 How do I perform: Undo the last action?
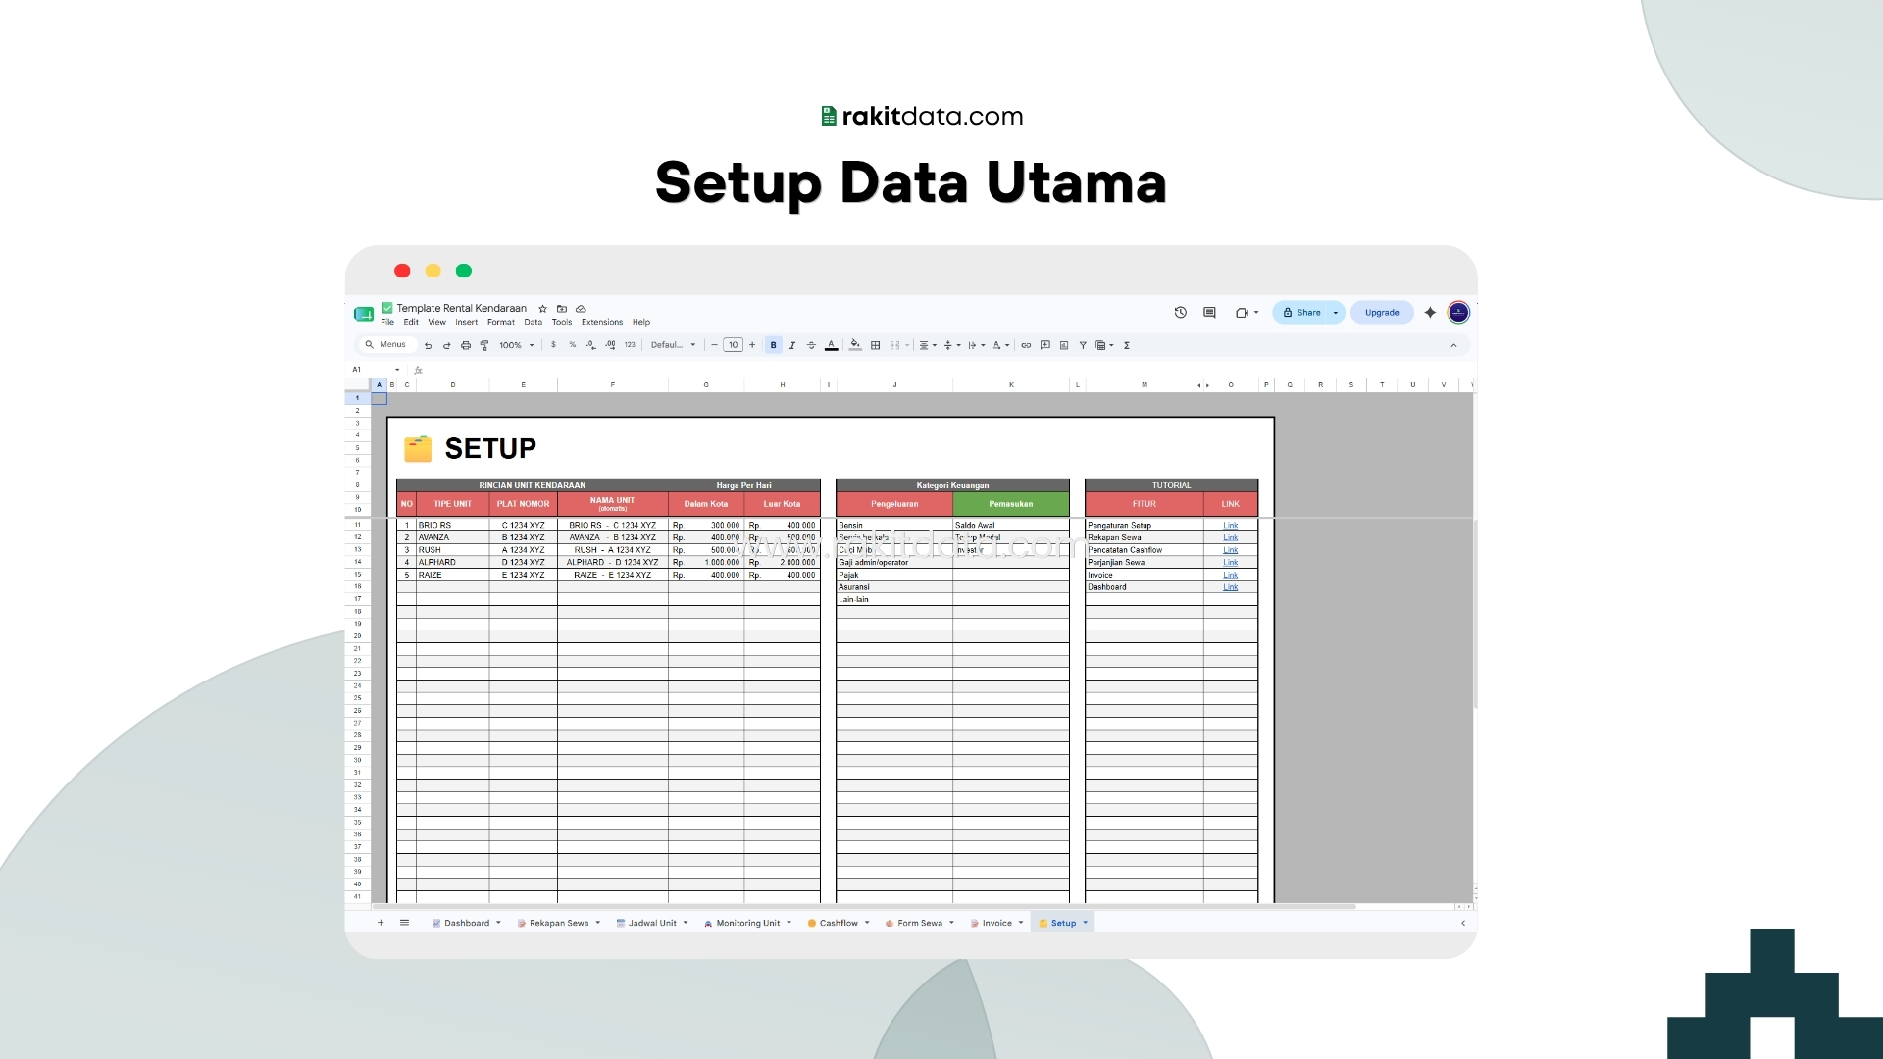(428, 345)
